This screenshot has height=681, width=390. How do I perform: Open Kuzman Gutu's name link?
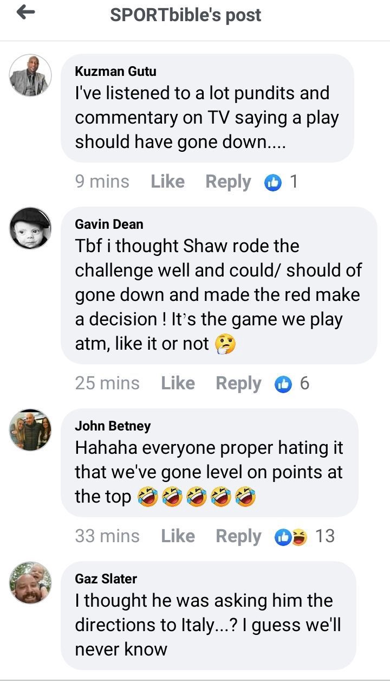tap(115, 71)
